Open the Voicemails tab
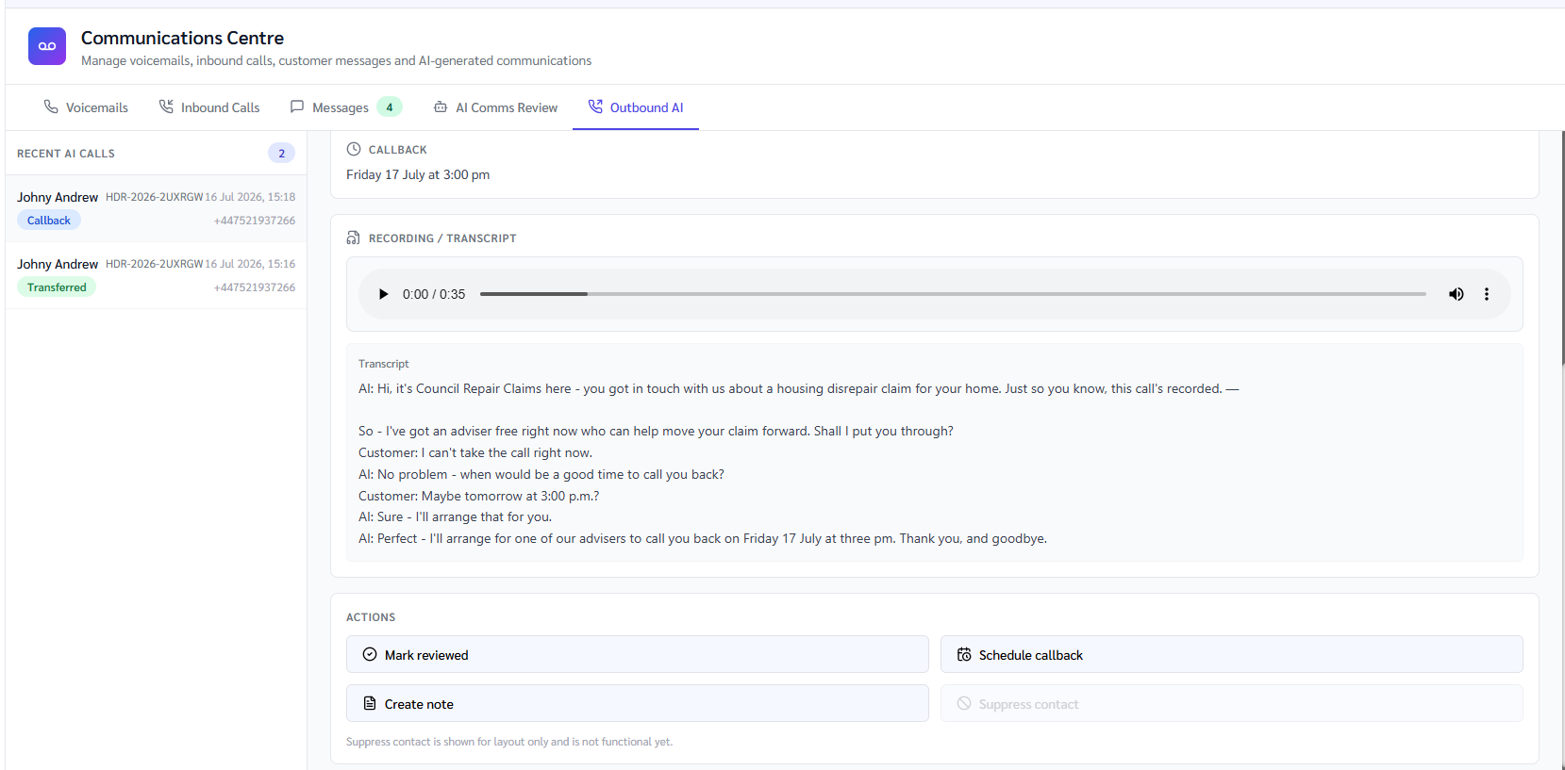The image size is (1565, 770). point(86,107)
